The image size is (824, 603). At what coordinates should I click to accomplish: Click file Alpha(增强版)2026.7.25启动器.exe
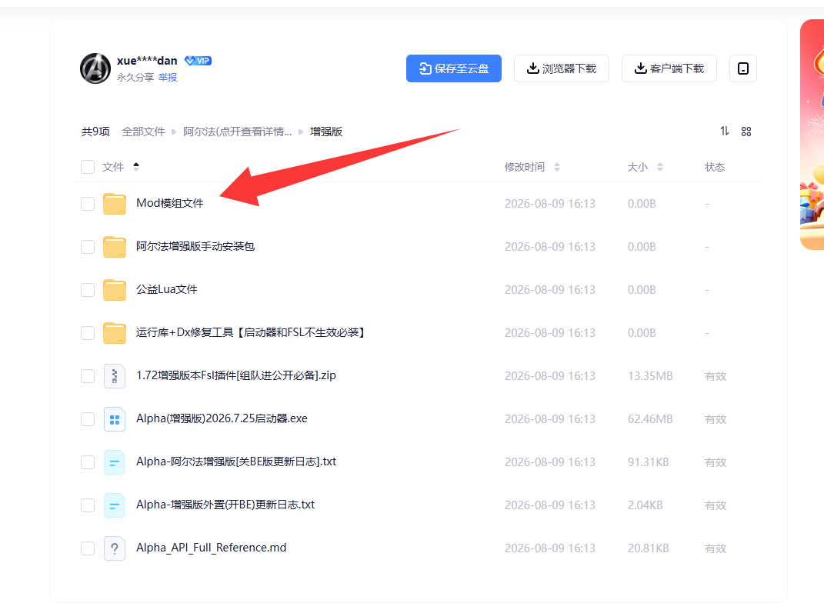(222, 418)
